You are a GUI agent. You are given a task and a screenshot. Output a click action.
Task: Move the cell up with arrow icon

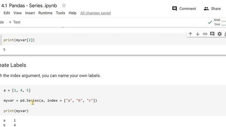click(x=190, y=34)
